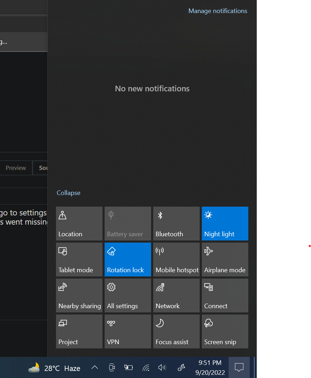Switch to the Preview tab
311x378 pixels.
tap(15, 168)
